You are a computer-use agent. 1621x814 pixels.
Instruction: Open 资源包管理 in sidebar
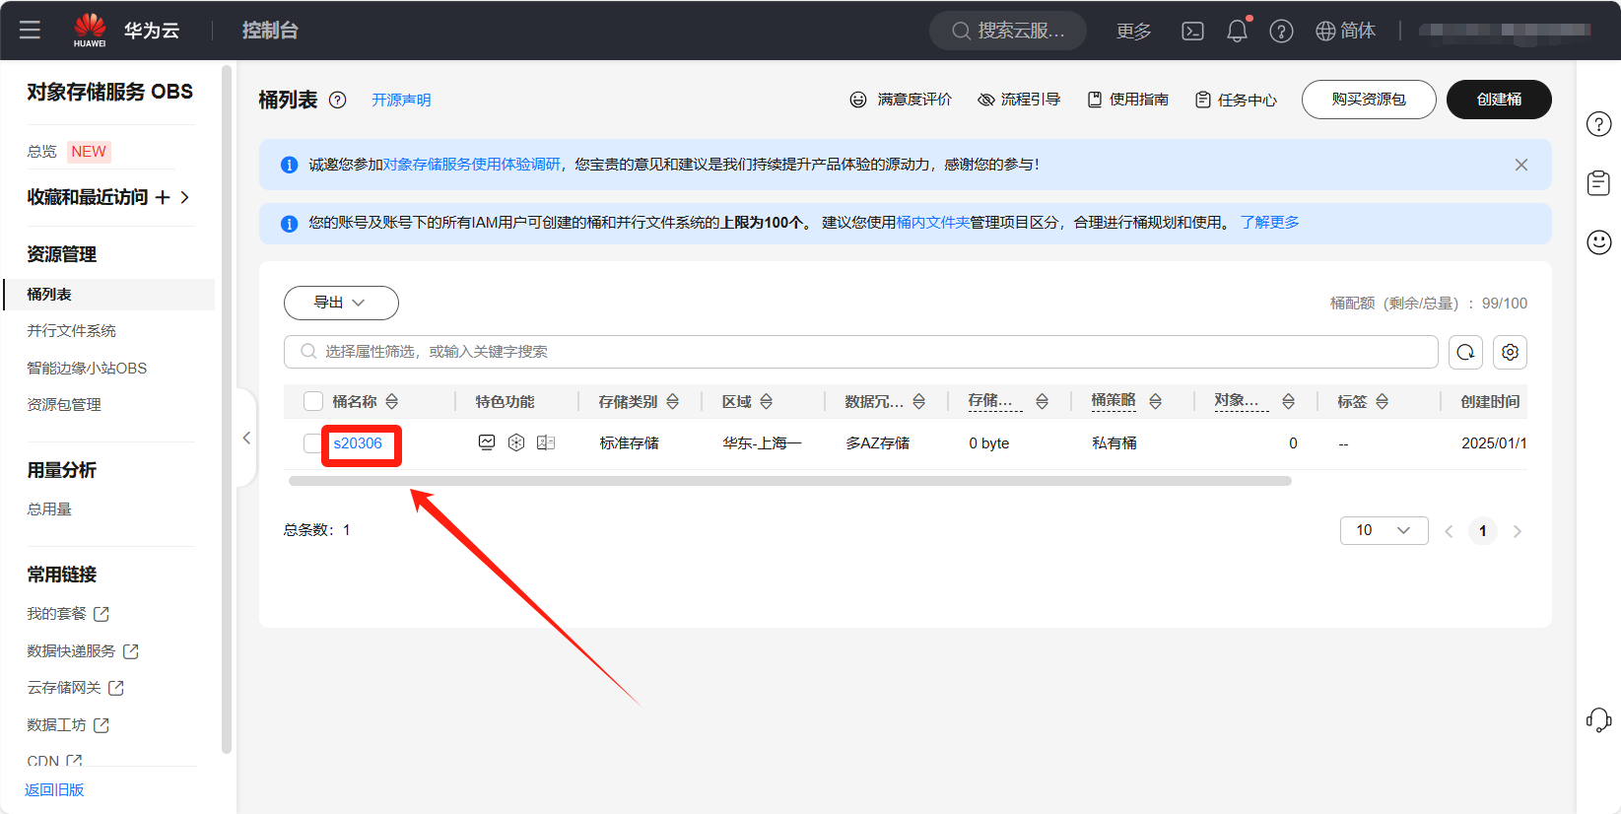click(64, 405)
